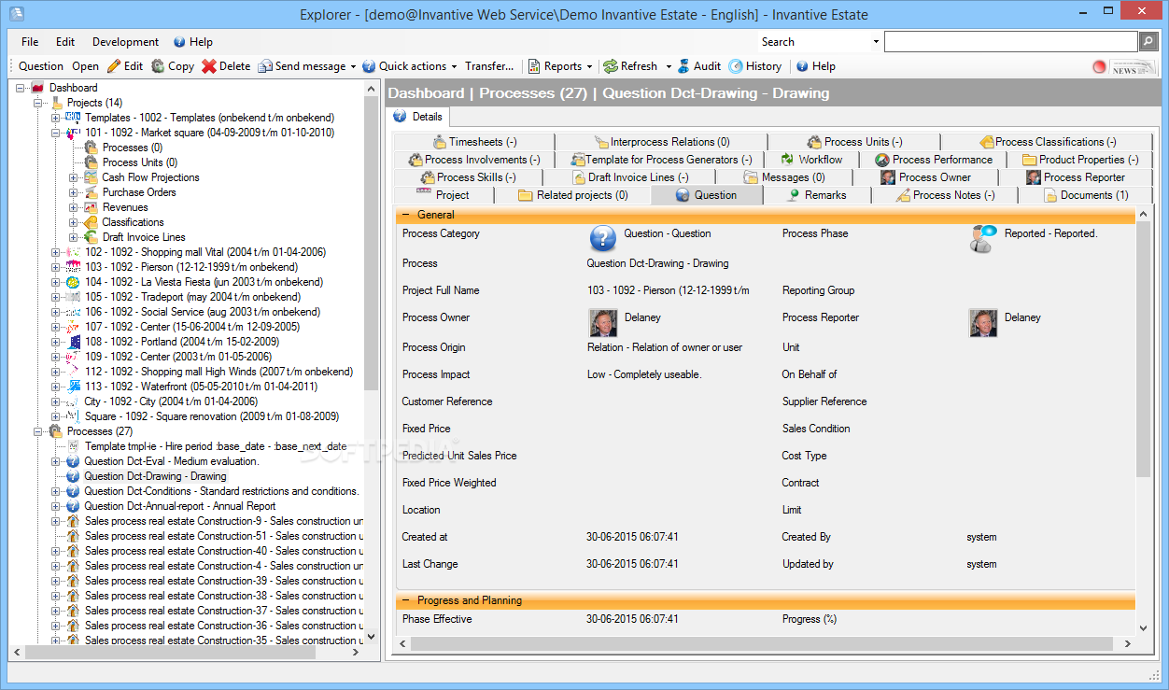The image size is (1169, 690).
Task: Open the Search scope dropdown arrow
Action: pyautogui.click(x=876, y=42)
